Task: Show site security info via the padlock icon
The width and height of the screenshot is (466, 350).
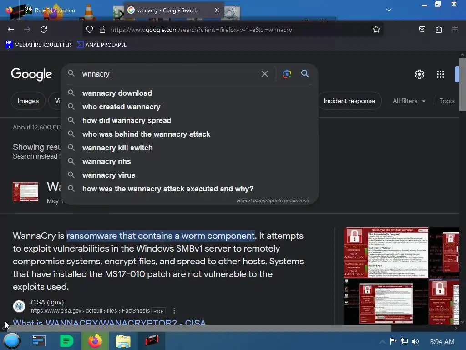Action: [102, 30]
